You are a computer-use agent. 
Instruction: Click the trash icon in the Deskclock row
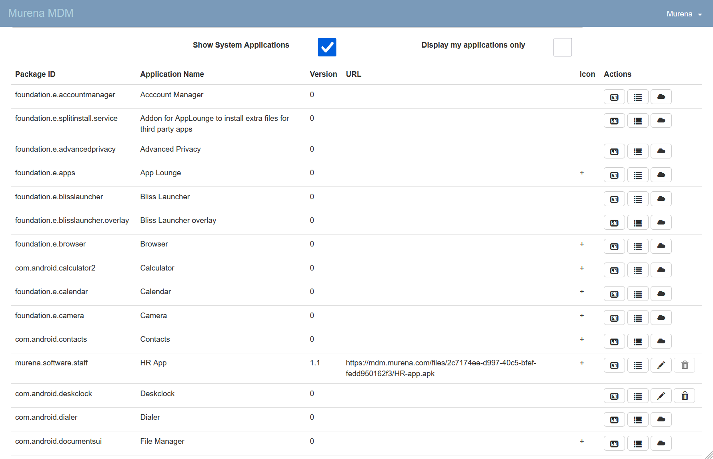pyautogui.click(x=685, y=396)
